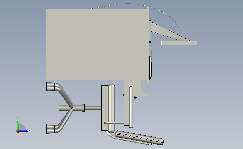Select the smaller rounded vertical bar under the bracket
243x149 pixels.
point(131,107)
